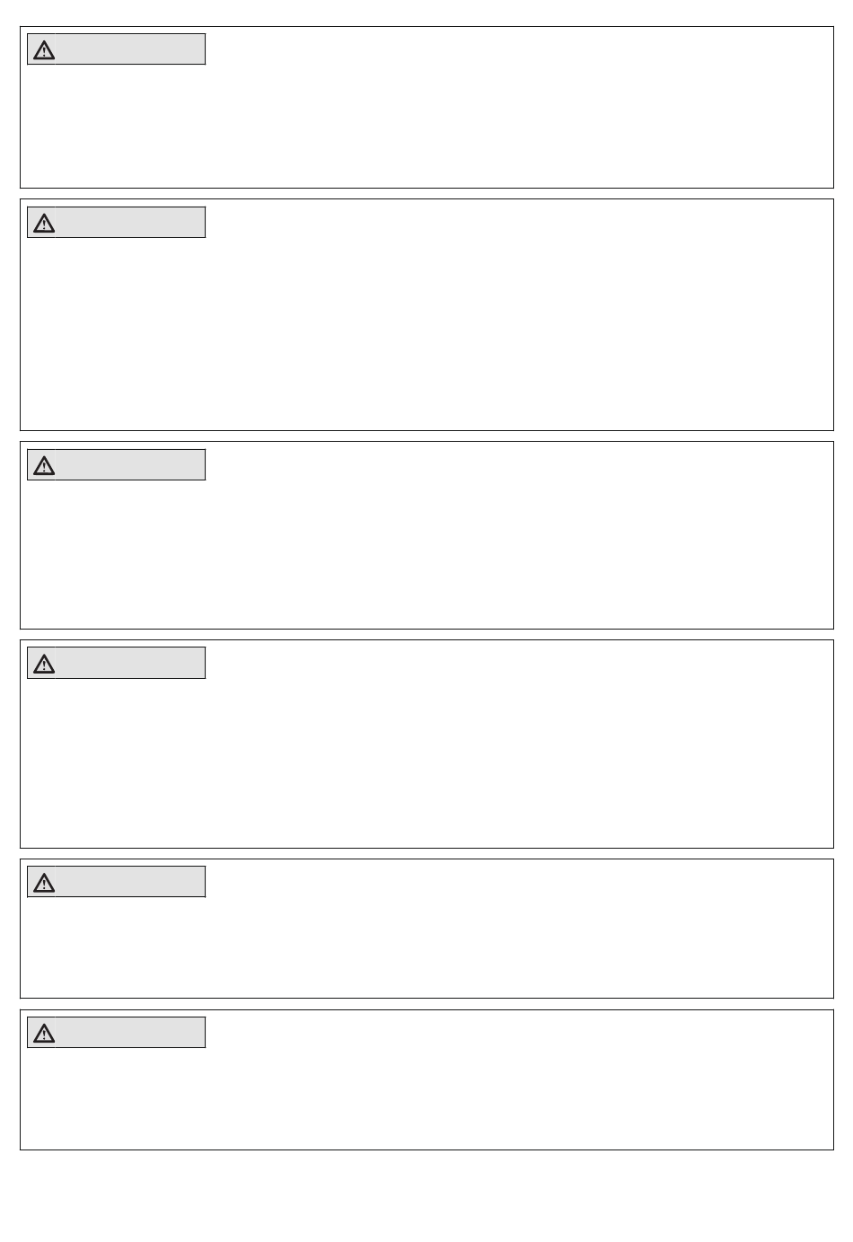This screenshot has height=1242, width=853.
Task: Select the gray header bar in the sixth box
Action: [130, 1033]
